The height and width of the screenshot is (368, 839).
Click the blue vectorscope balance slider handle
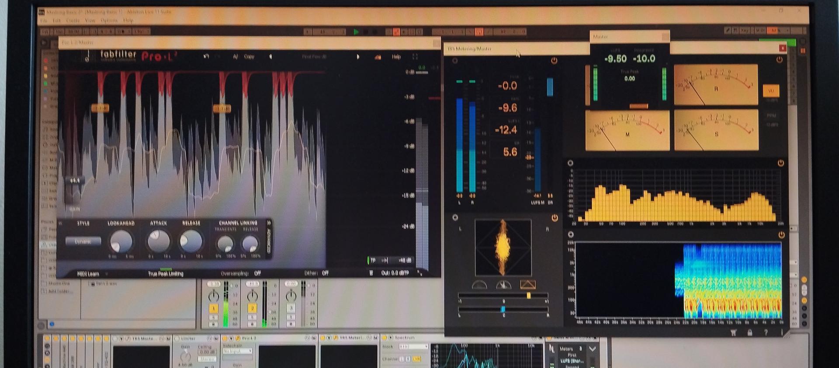pos(503,309)
